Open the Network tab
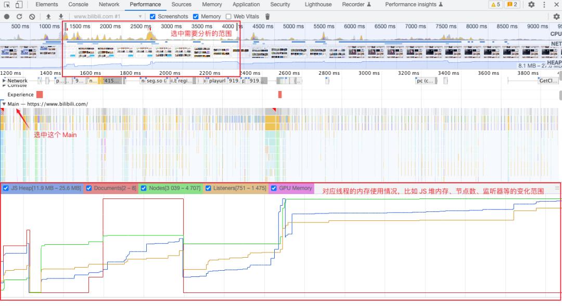Image resolution: width=562 pixels, height=306 pixels. [x=109, y=5]
